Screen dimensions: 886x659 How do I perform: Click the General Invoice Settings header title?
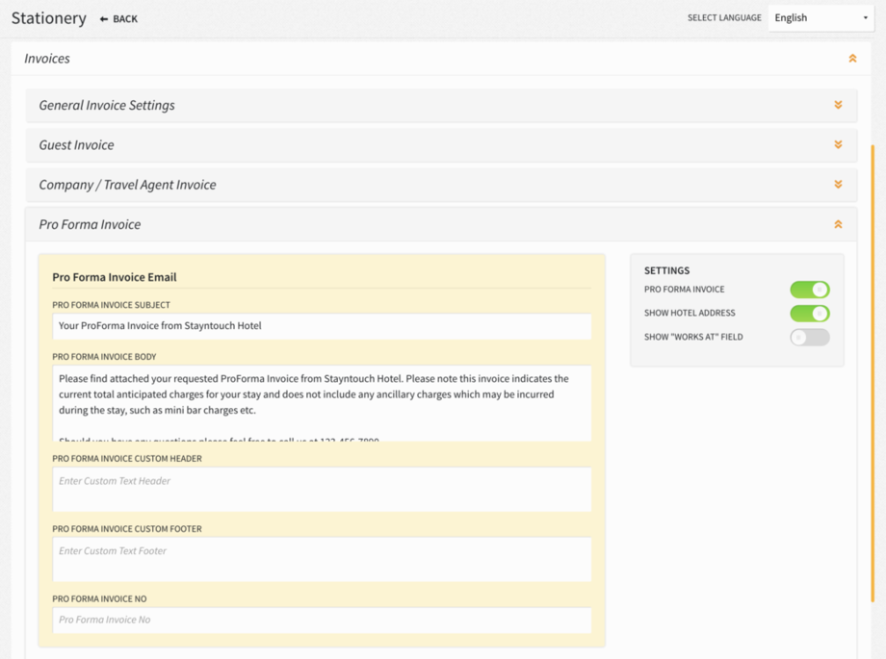point(107,106)
